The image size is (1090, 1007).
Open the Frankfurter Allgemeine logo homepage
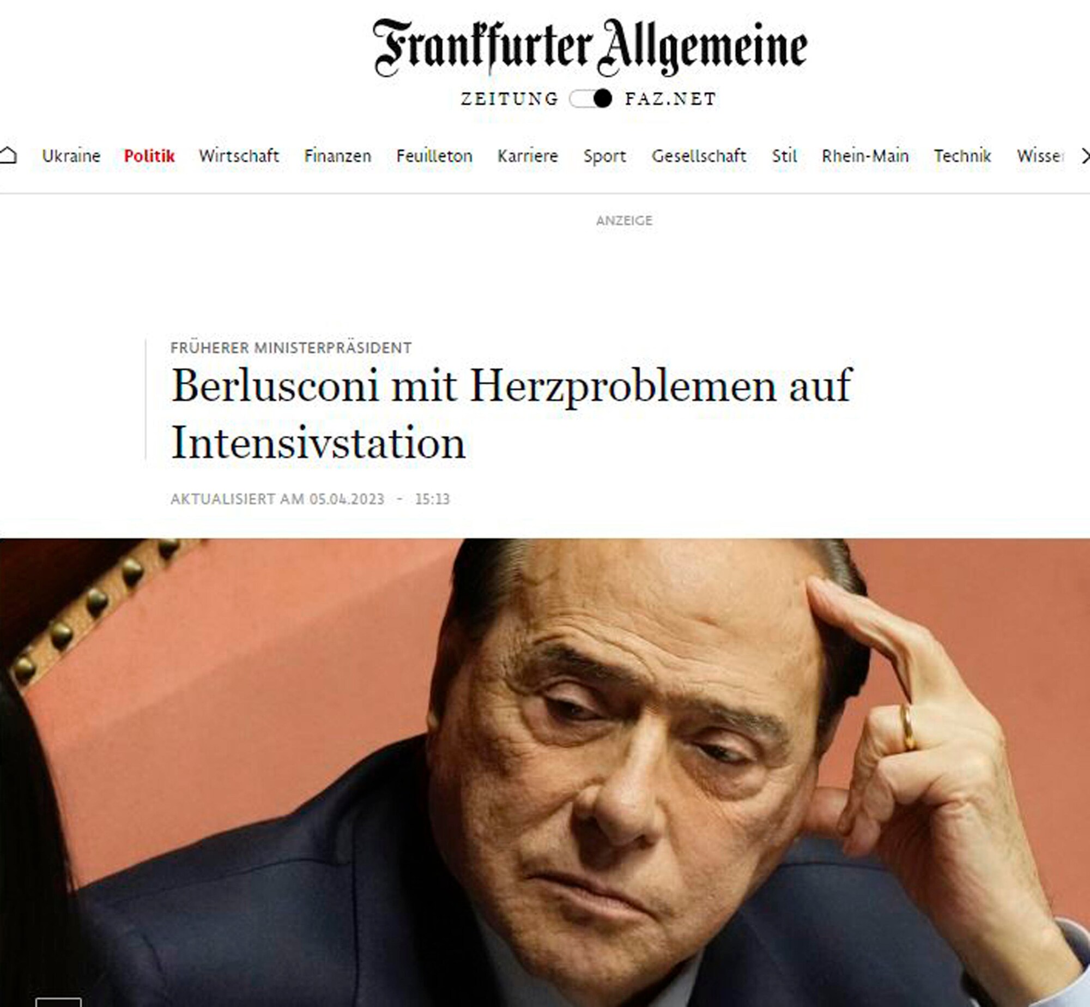pyautogui.click(x=590, y=48)
